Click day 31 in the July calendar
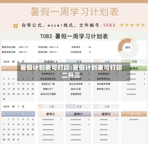Viewport: 148px width, 144px height. 18,140
